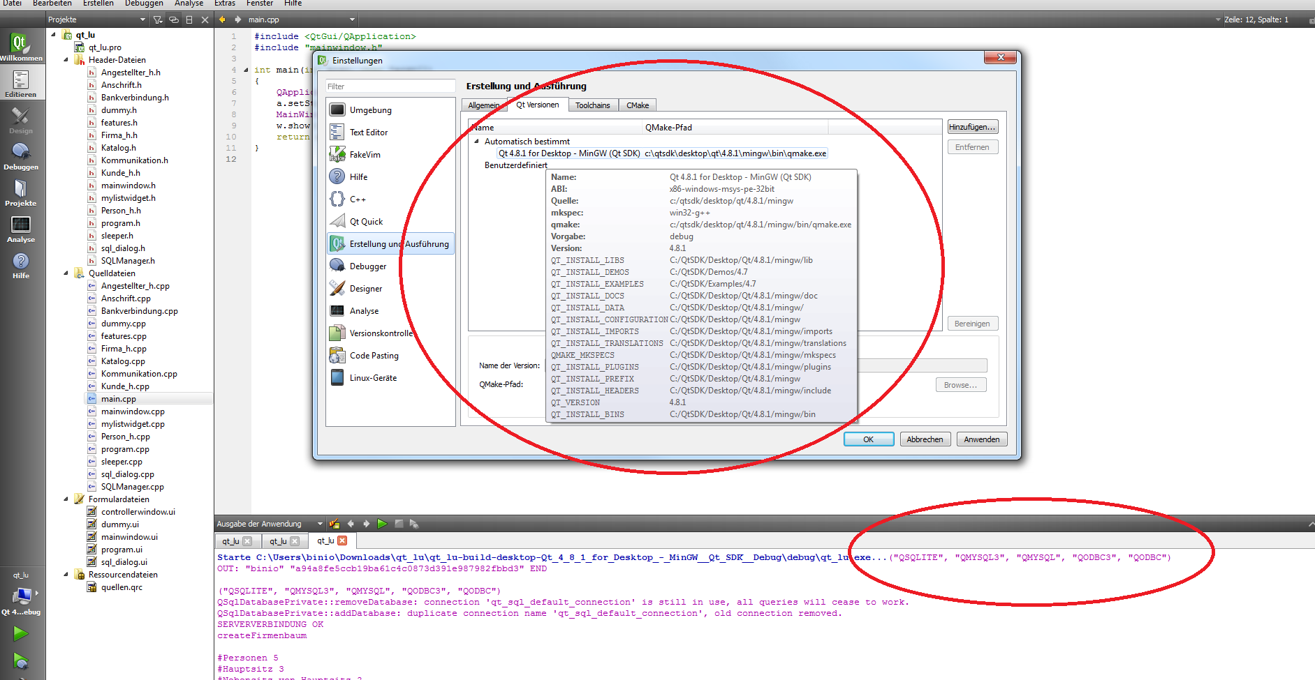Open the file tree filter icon
Viewport: 1315px width, 680px height.
click(158, 20)
